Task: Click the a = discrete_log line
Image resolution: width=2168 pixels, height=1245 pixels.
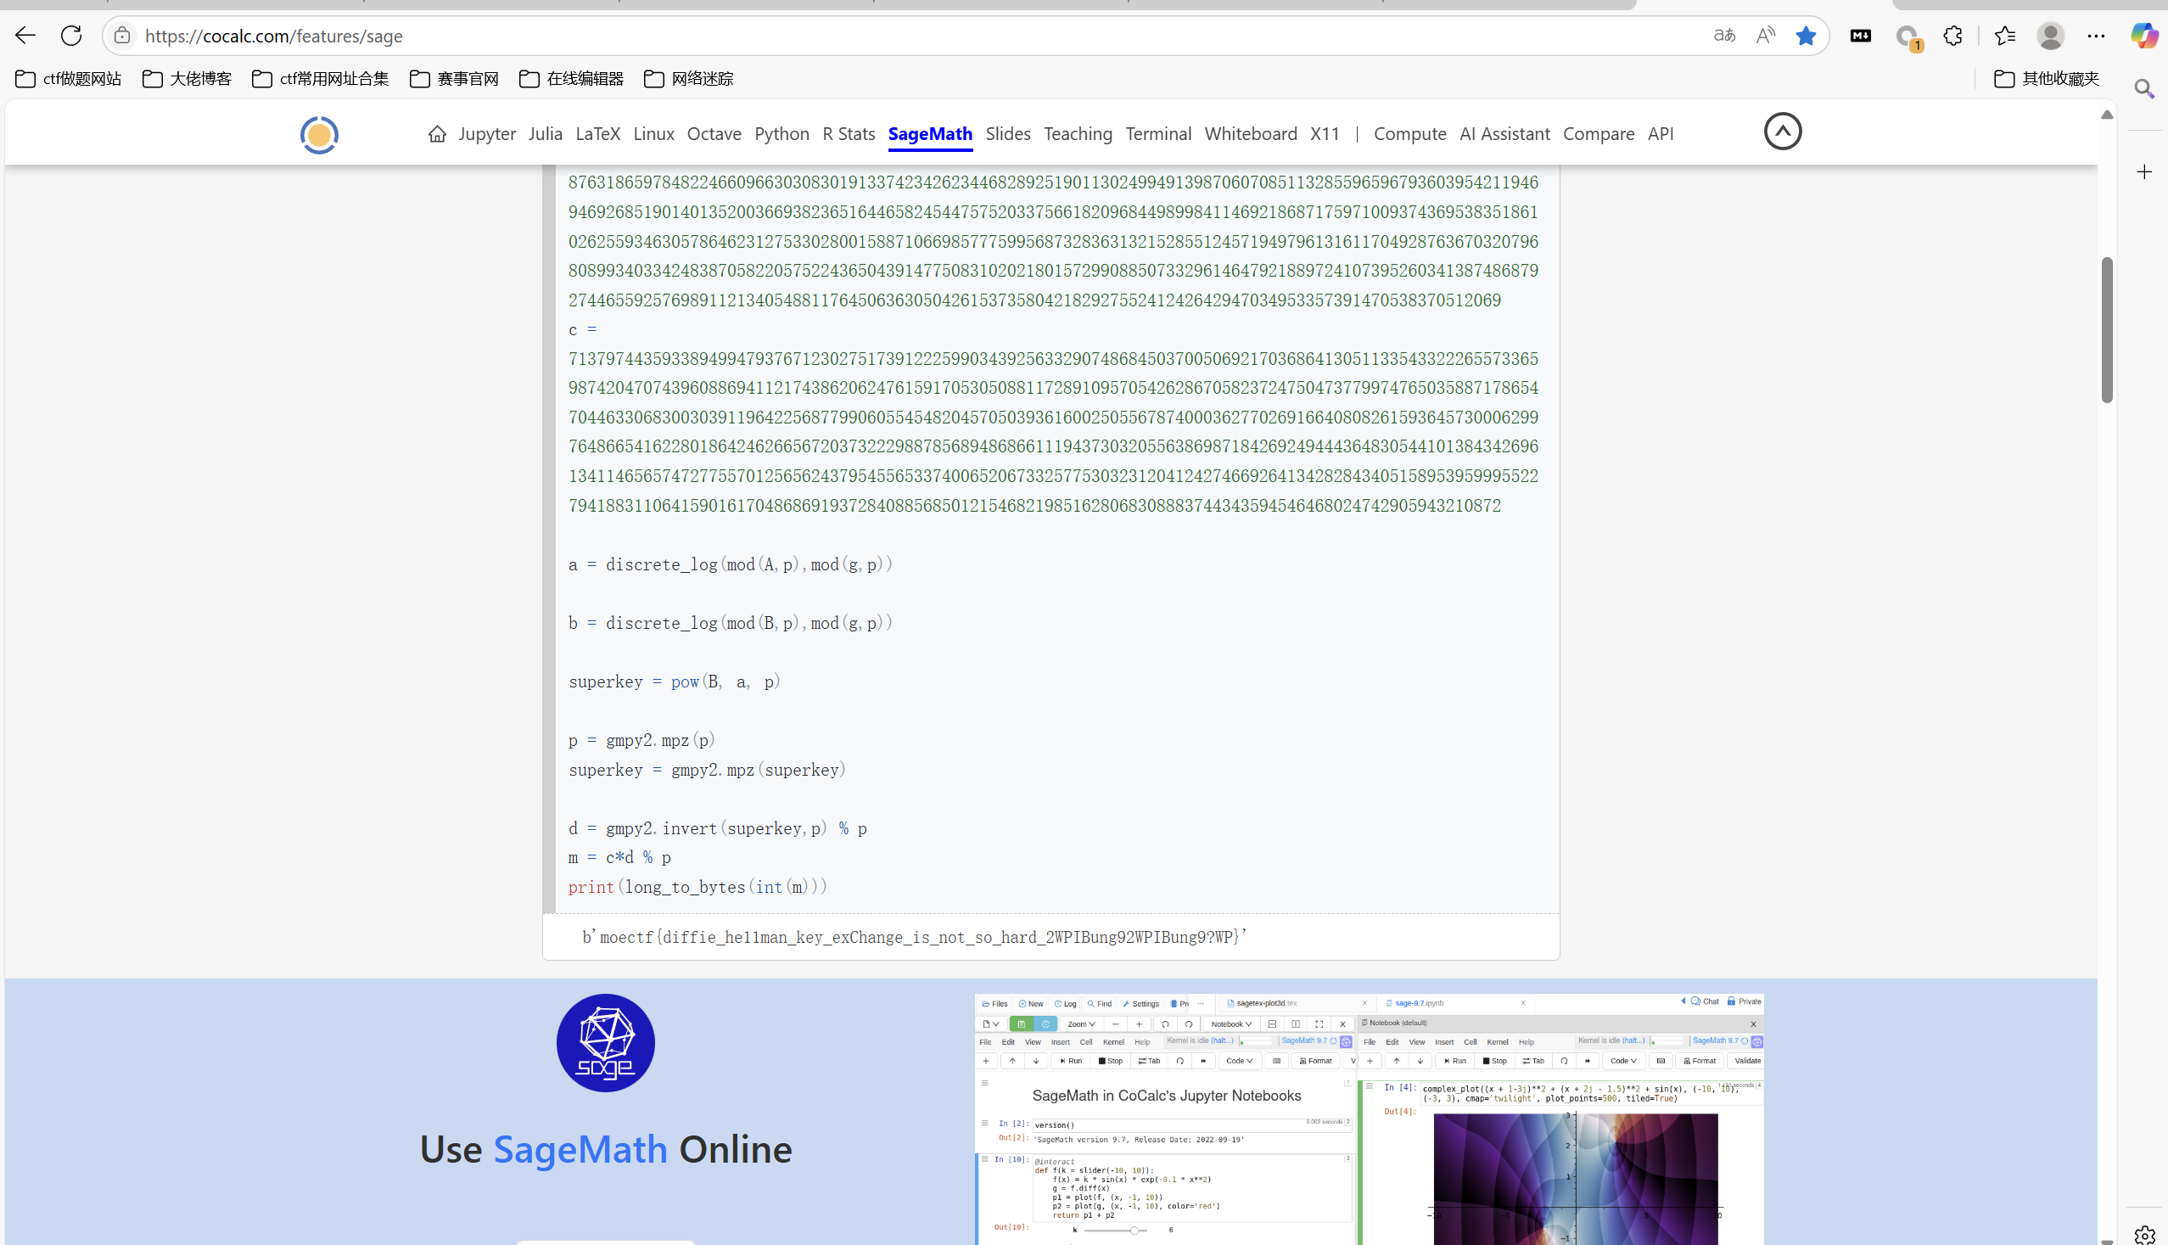Action: [730, 564]
